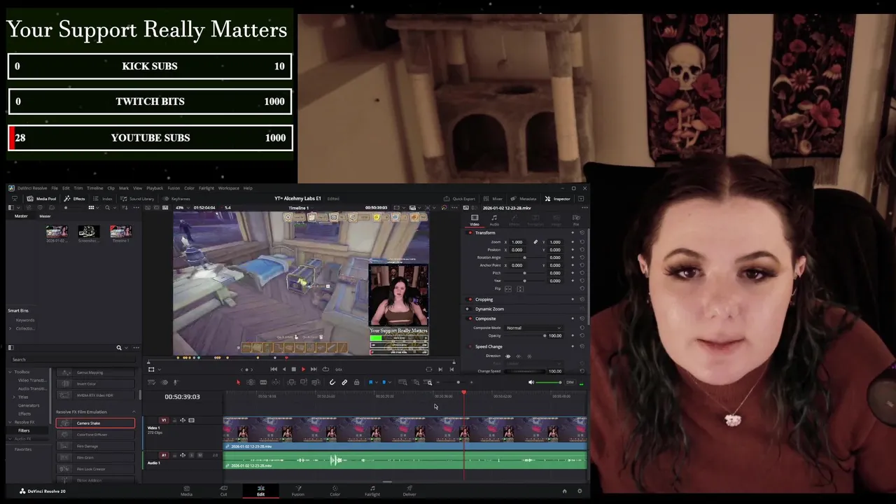
Task: Mute the A1 audio track
Action: click(x=200, y=455)
